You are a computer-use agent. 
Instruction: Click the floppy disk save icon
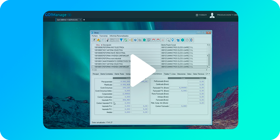pyautogui.click(x=112, y=40)
